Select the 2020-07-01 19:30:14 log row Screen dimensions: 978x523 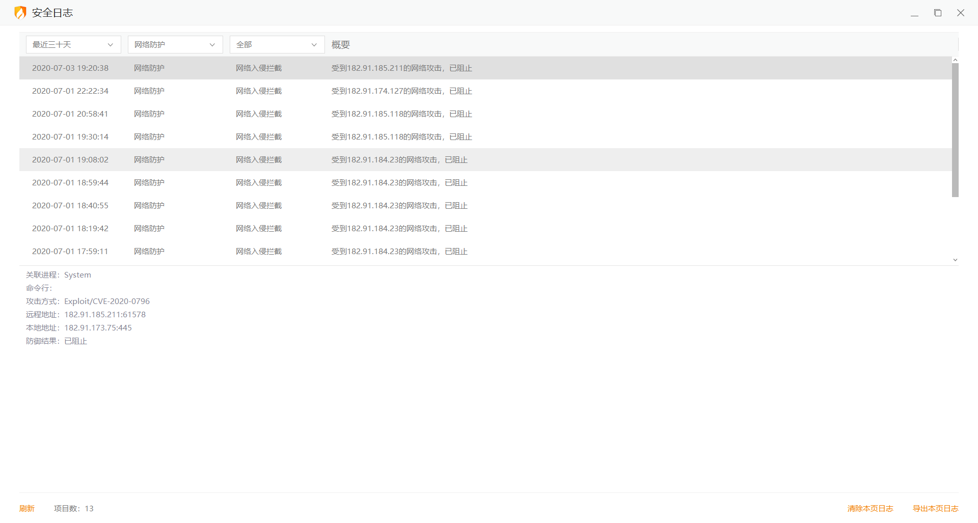pyautogui.click(x=485, y=136)
